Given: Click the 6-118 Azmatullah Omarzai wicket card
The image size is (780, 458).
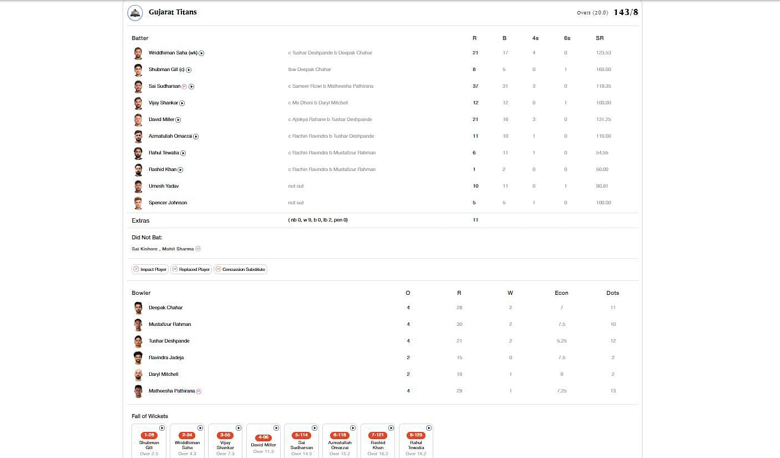Looking at the screenshot, I should point(340,442).
